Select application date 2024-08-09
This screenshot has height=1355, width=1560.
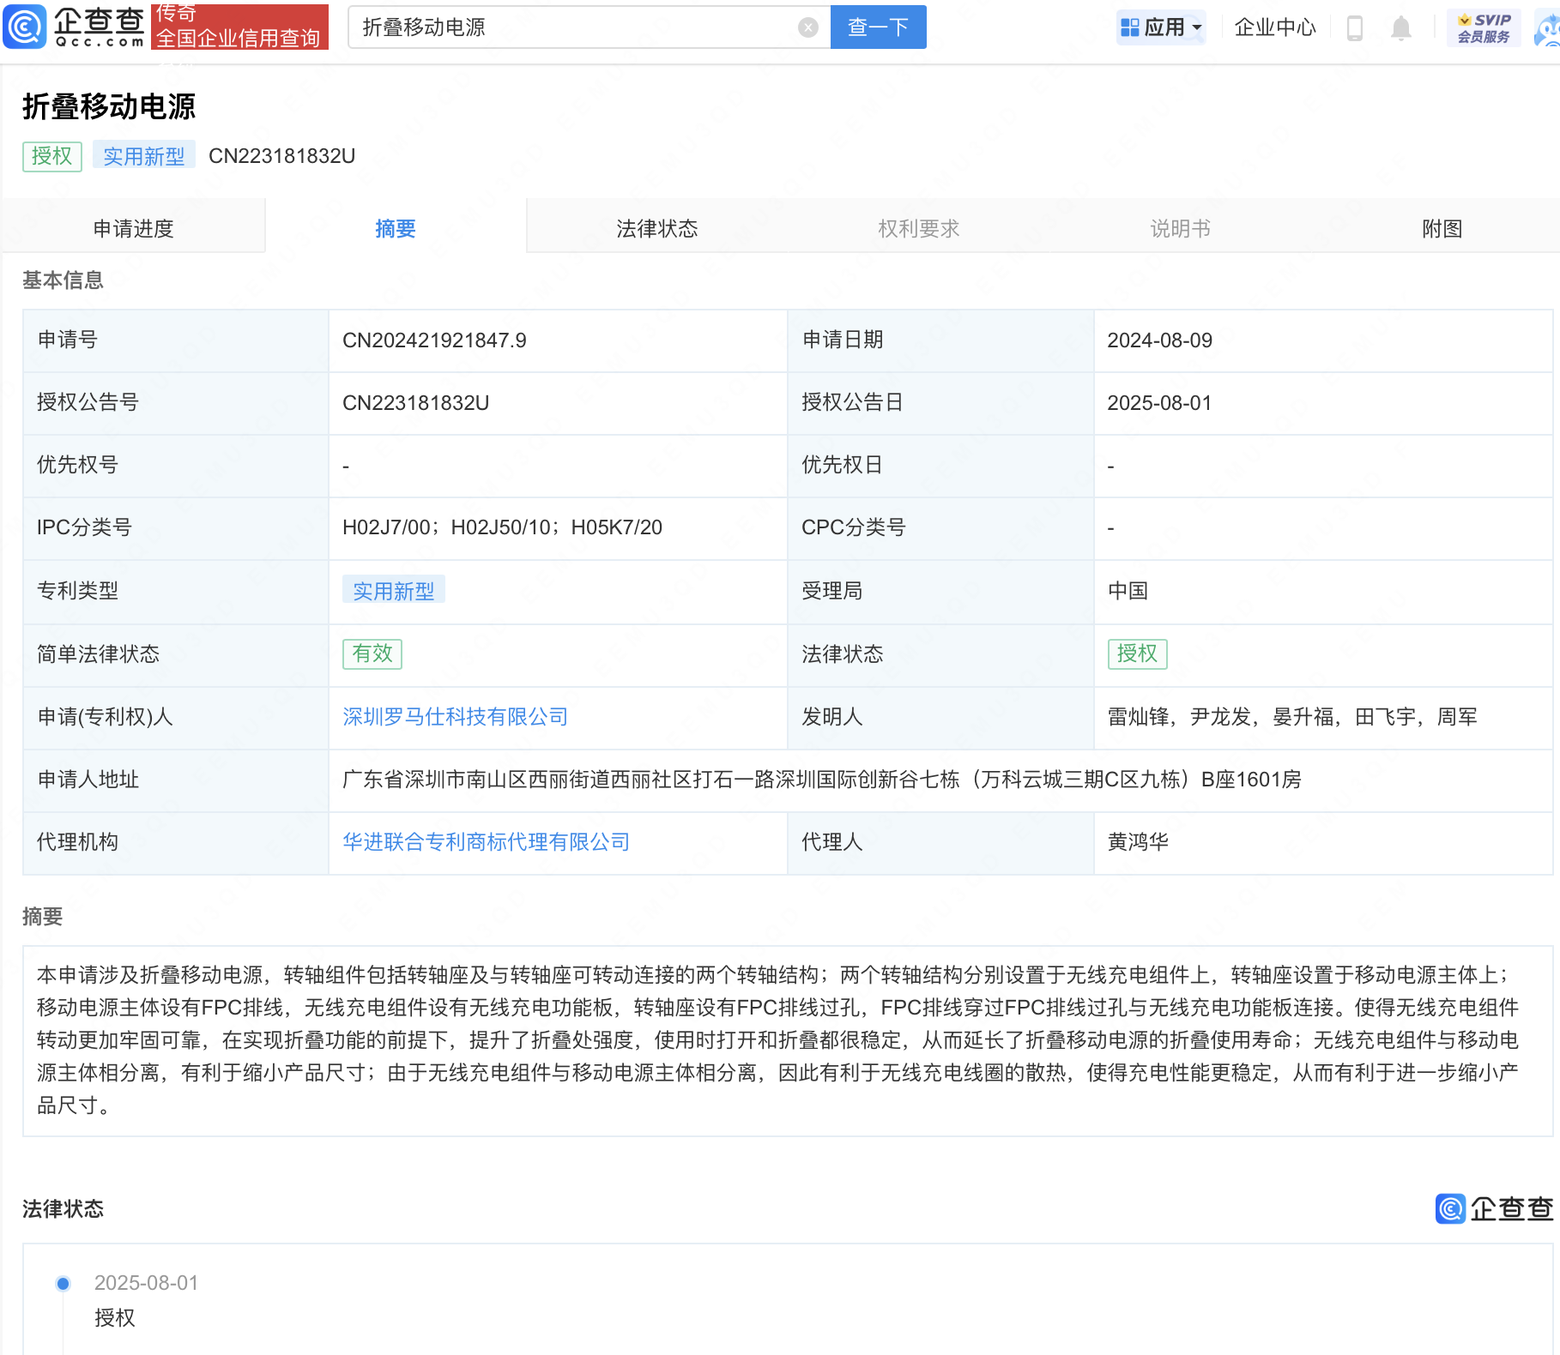tap(1159, 340)
